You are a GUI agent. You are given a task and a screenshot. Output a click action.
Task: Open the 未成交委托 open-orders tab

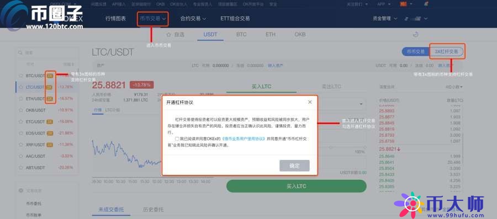(x=111, y=210)
